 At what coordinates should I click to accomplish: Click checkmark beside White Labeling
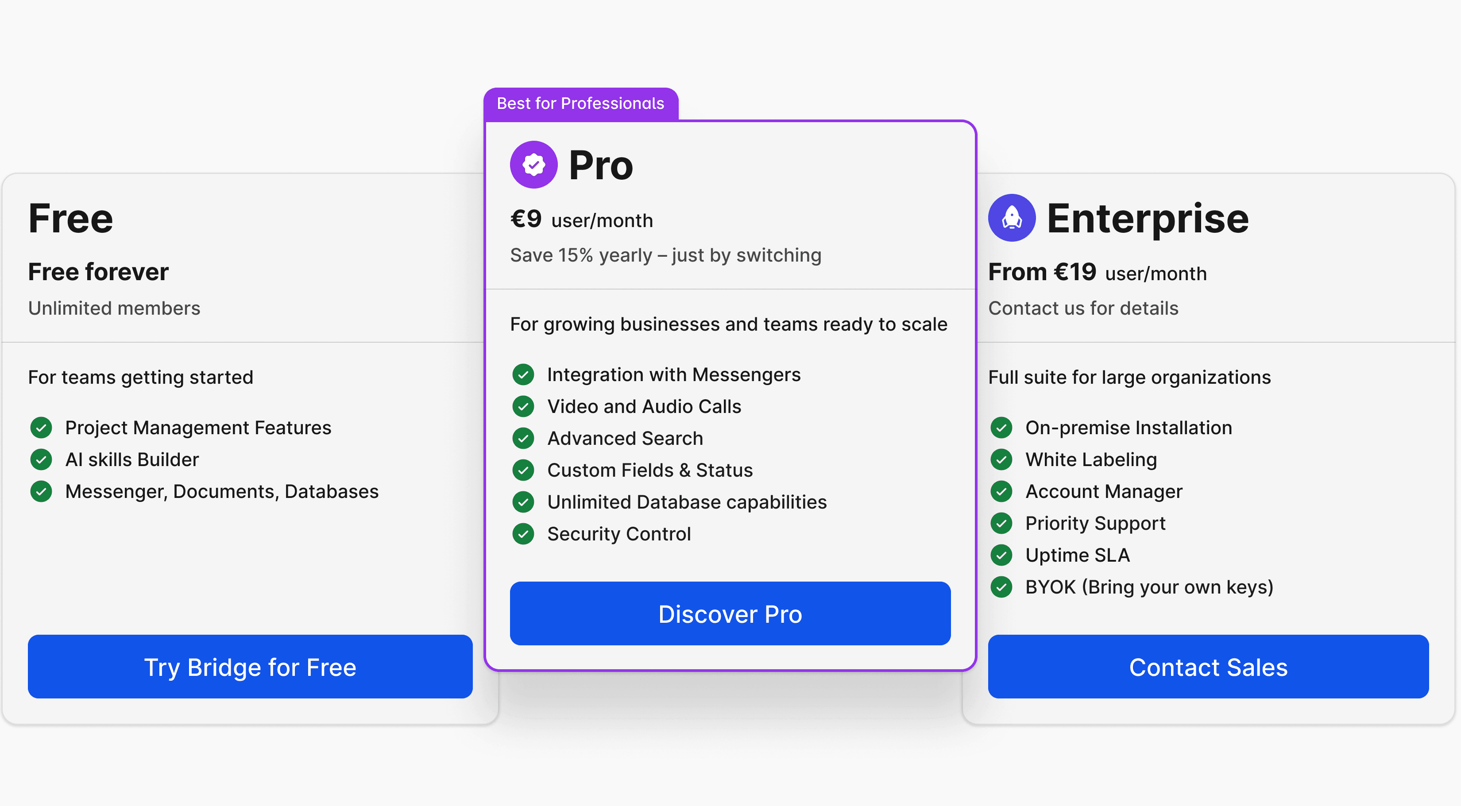click(1001, 459)
